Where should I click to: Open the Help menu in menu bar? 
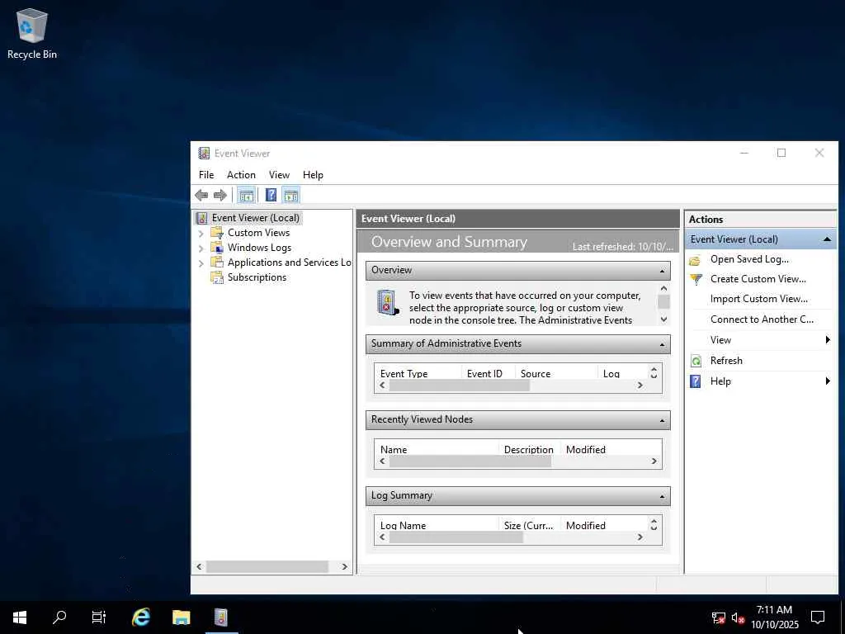(x=313, y=175)
